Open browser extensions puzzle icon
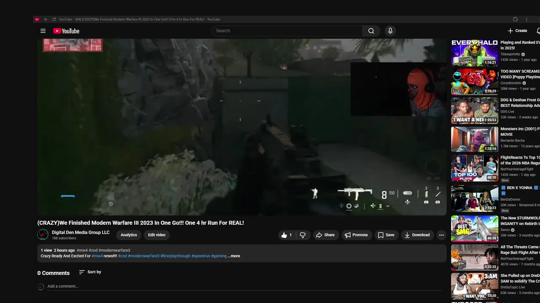 tap(515, 19)
